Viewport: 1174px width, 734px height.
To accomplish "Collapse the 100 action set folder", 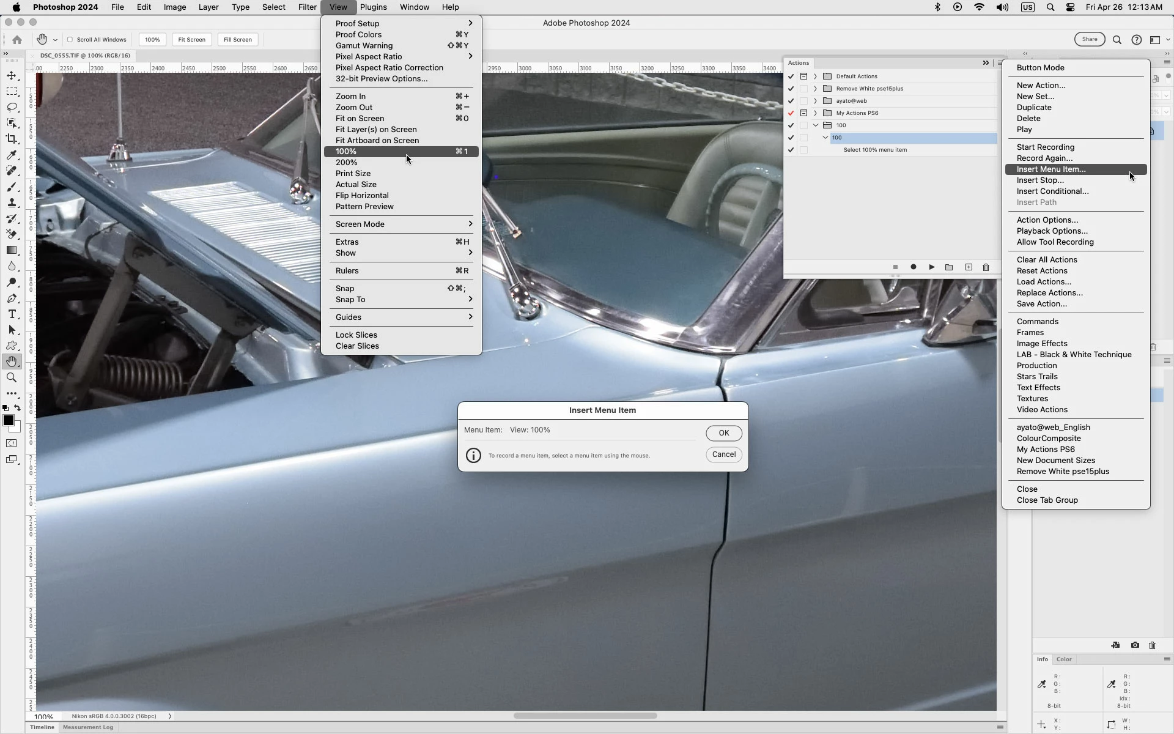I will click(x=815, y=125).
